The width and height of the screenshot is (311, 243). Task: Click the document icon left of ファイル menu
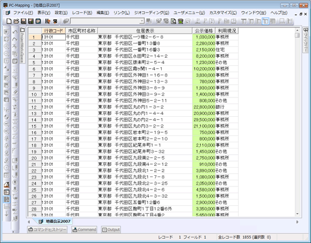(x=7, y=13)
